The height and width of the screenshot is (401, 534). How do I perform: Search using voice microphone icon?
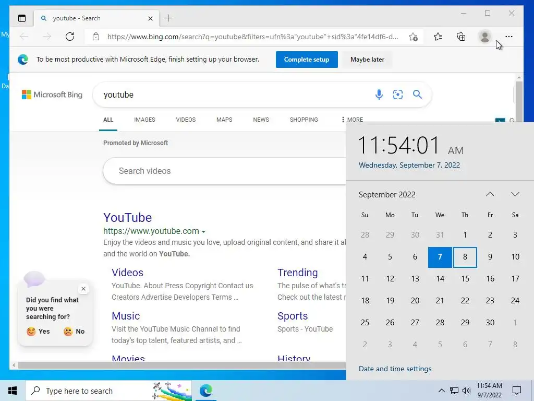tap(379, 95)
